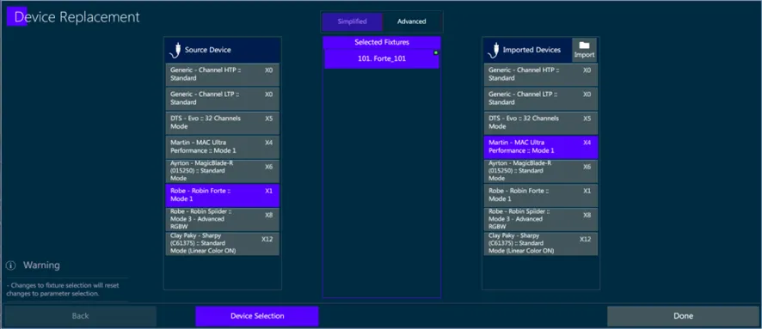762x329 pixels.
Task: Select Robe Robin Forte in Source Device list
Action: [223, 196]
